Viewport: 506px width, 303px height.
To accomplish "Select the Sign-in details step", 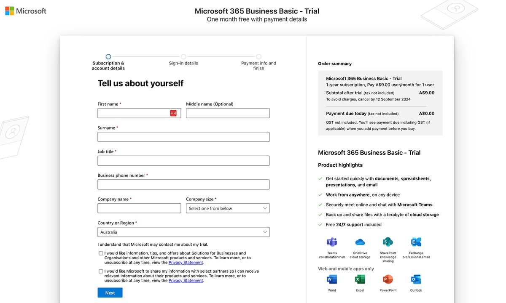I will 183,56.
